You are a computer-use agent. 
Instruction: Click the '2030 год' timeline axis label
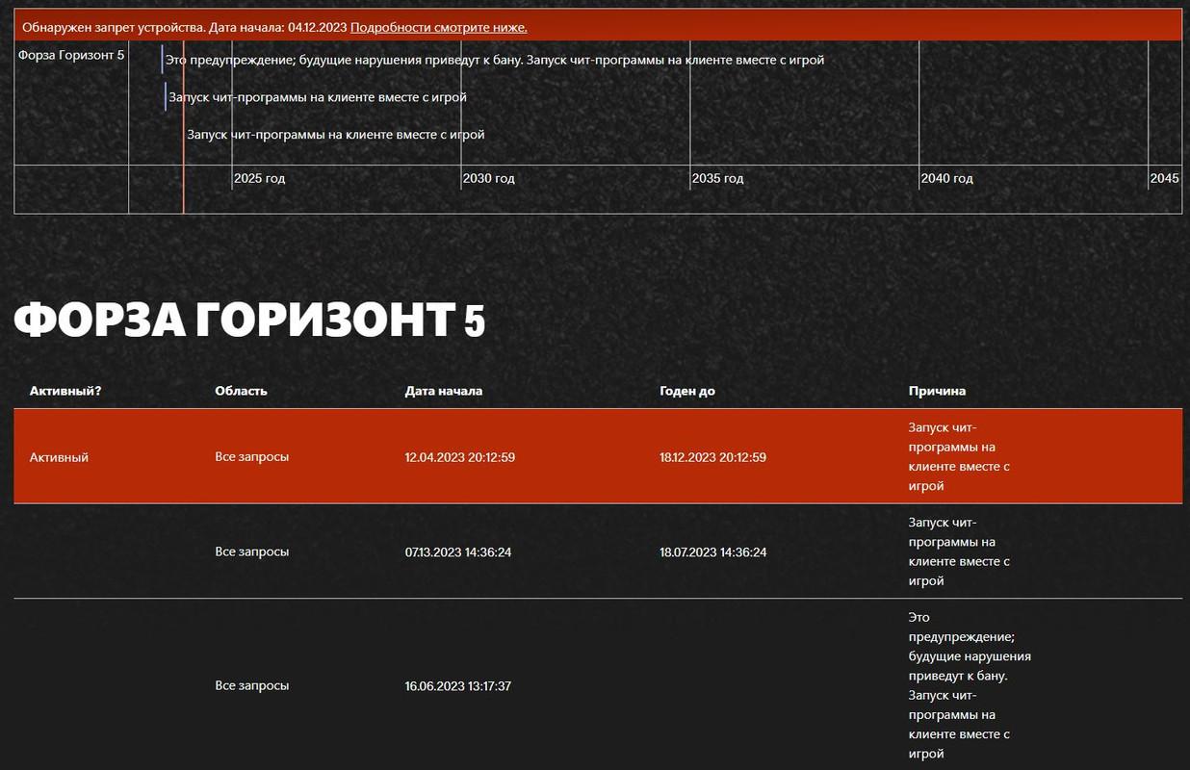[x=489, y=178]
